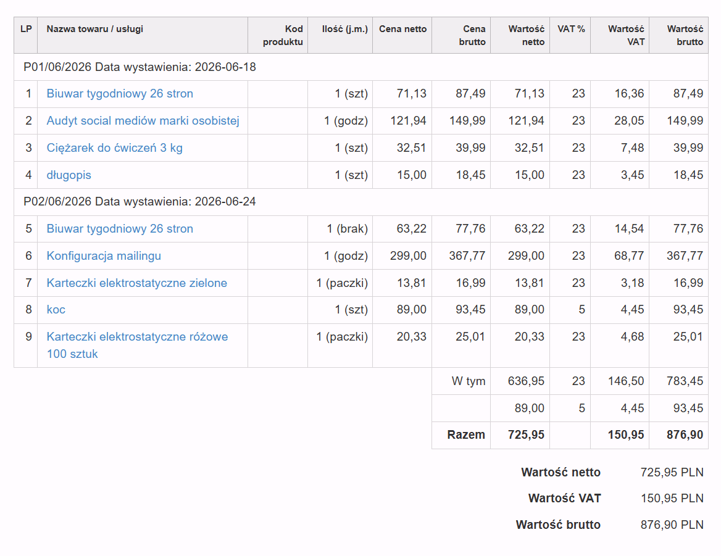Open Biuwar tygodniowy link in row 5

pos(120,229)
